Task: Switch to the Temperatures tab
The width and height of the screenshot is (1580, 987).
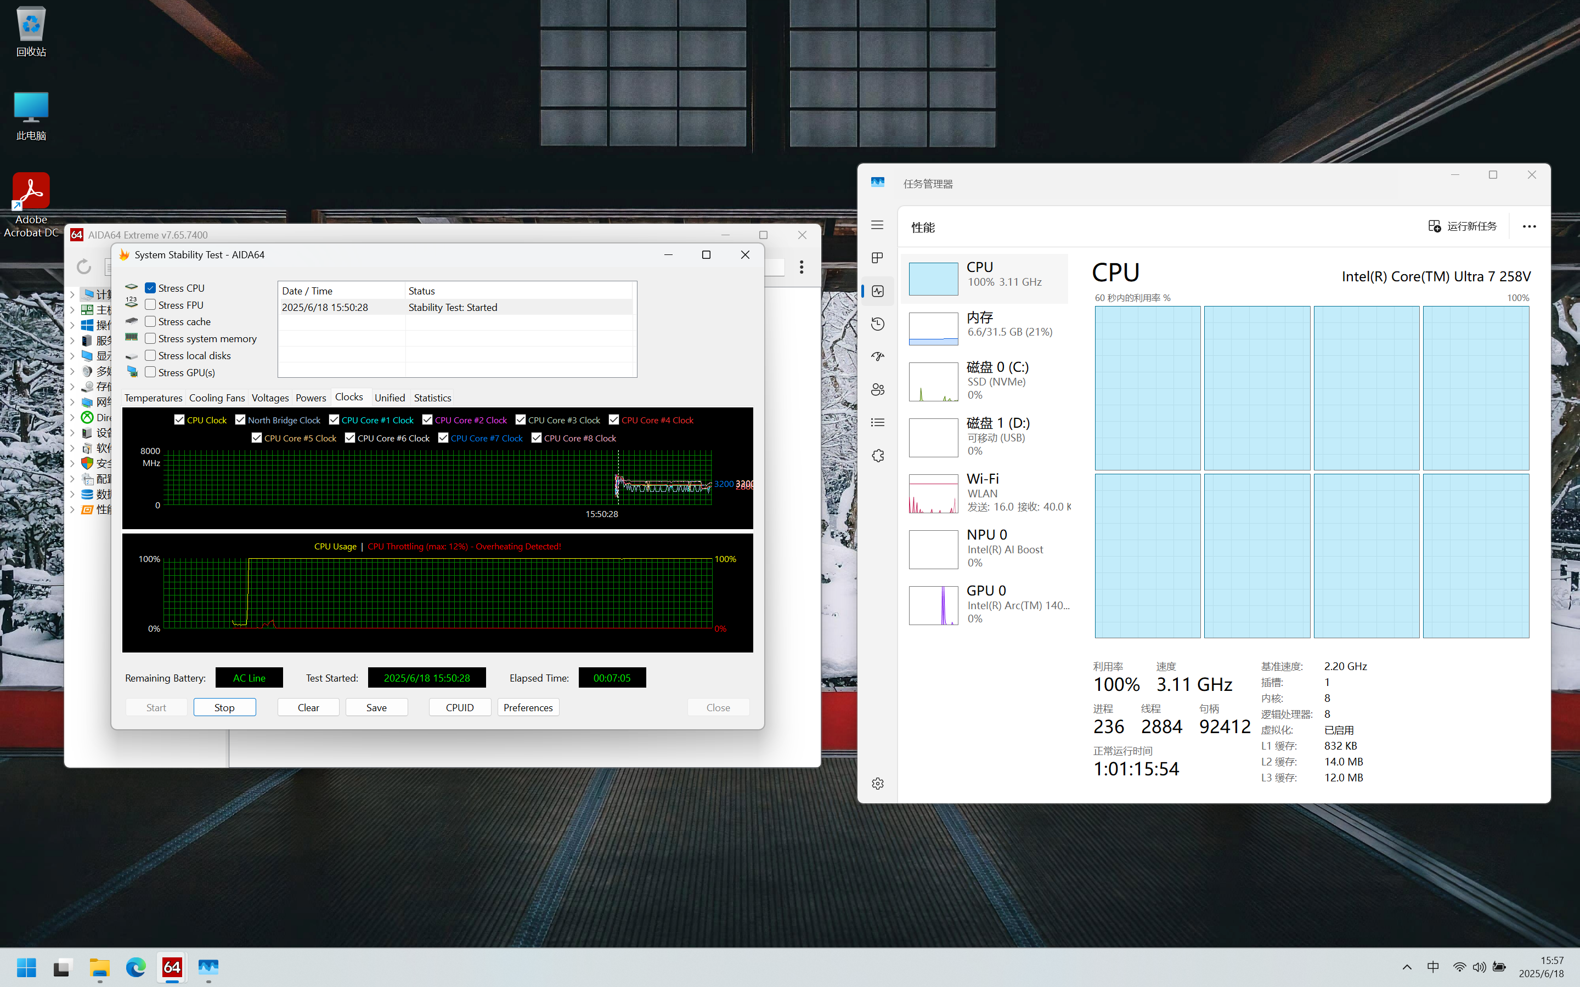Action: (154, 398)
